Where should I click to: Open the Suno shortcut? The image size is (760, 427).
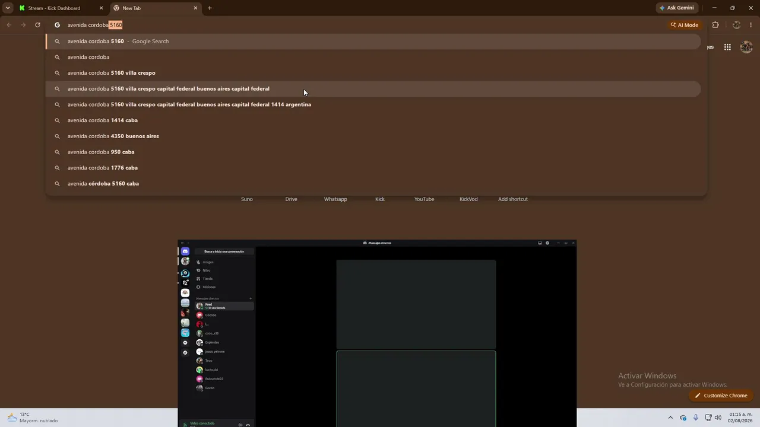[x=247, y=199]
